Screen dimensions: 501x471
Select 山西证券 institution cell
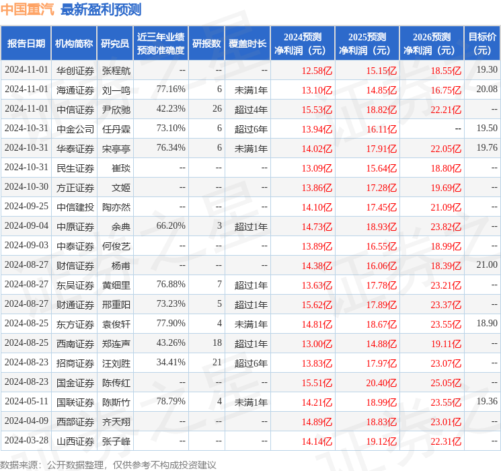[x=75, y=441]
